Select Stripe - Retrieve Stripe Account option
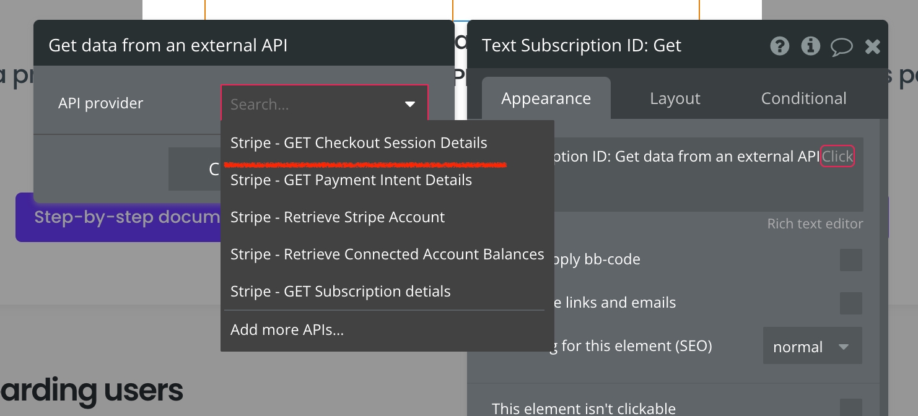Image resolution: width=918 pixels, height=416 pixels. tap(338, 217)
